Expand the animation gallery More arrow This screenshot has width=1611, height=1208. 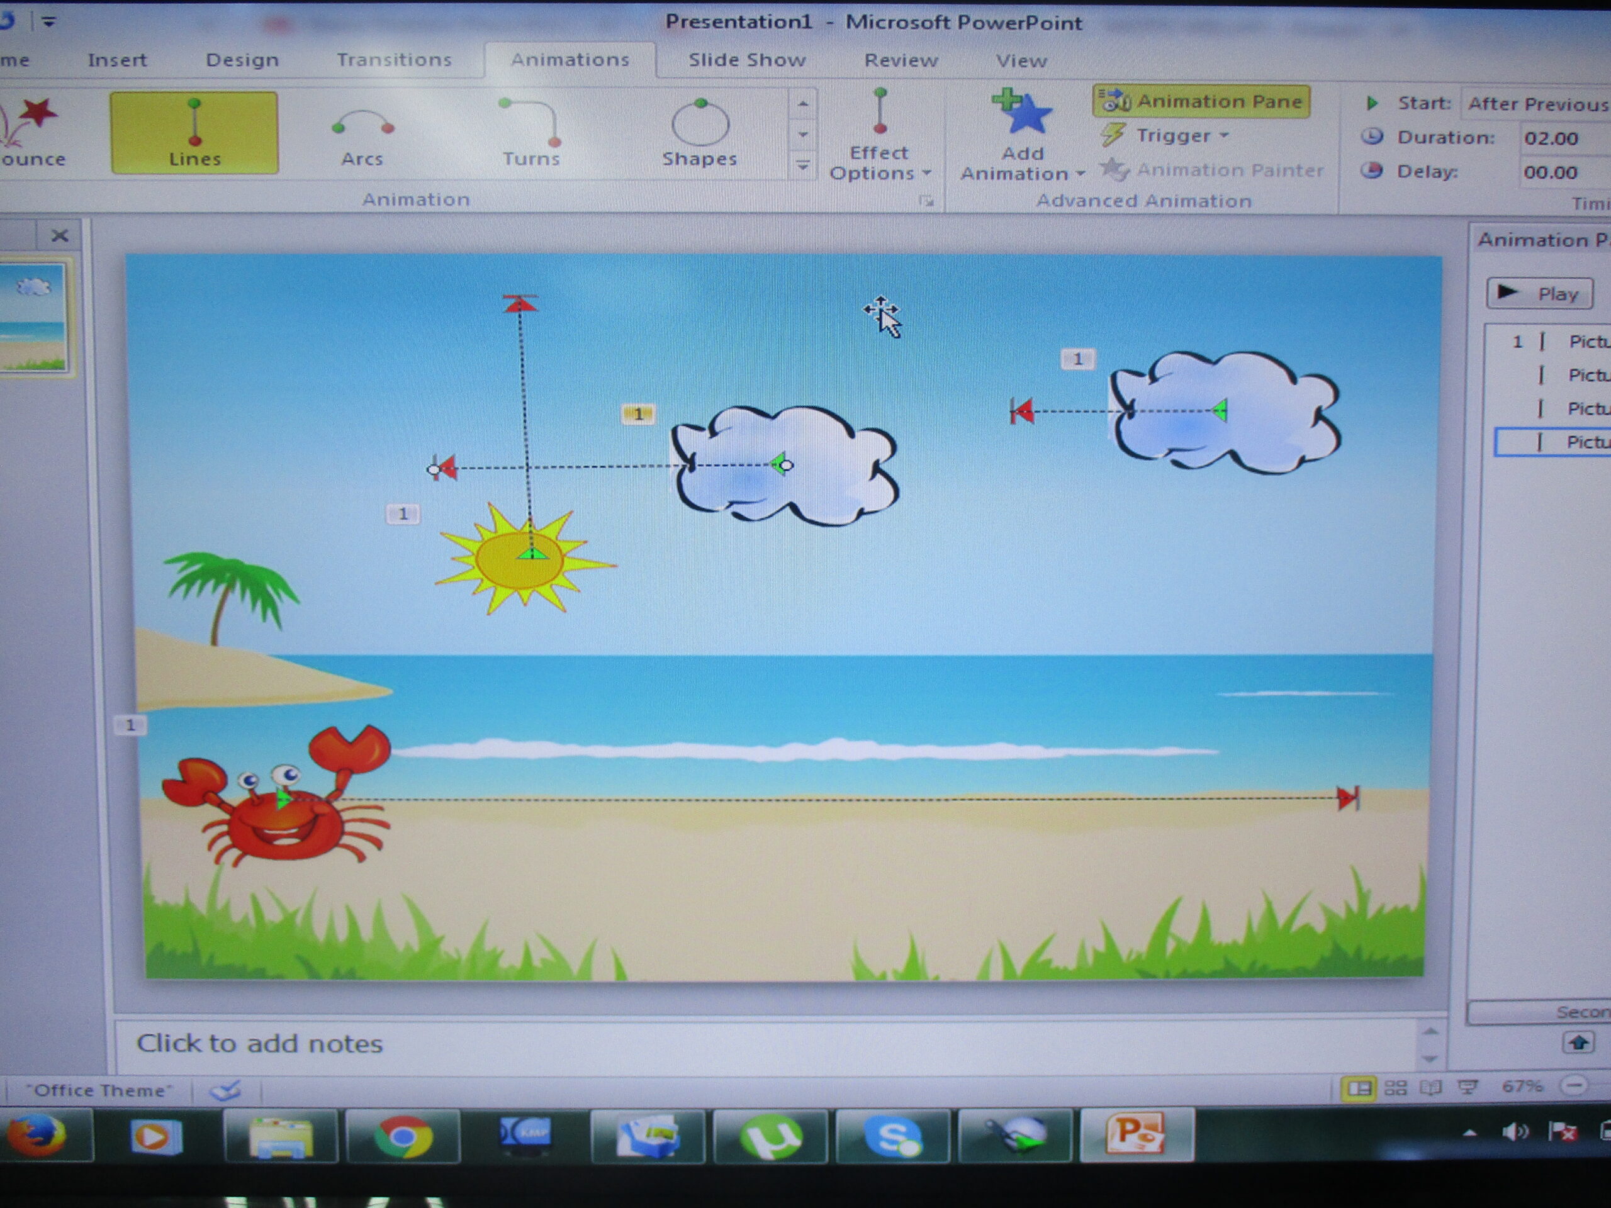pyautogui.click(x=802, y=166)
